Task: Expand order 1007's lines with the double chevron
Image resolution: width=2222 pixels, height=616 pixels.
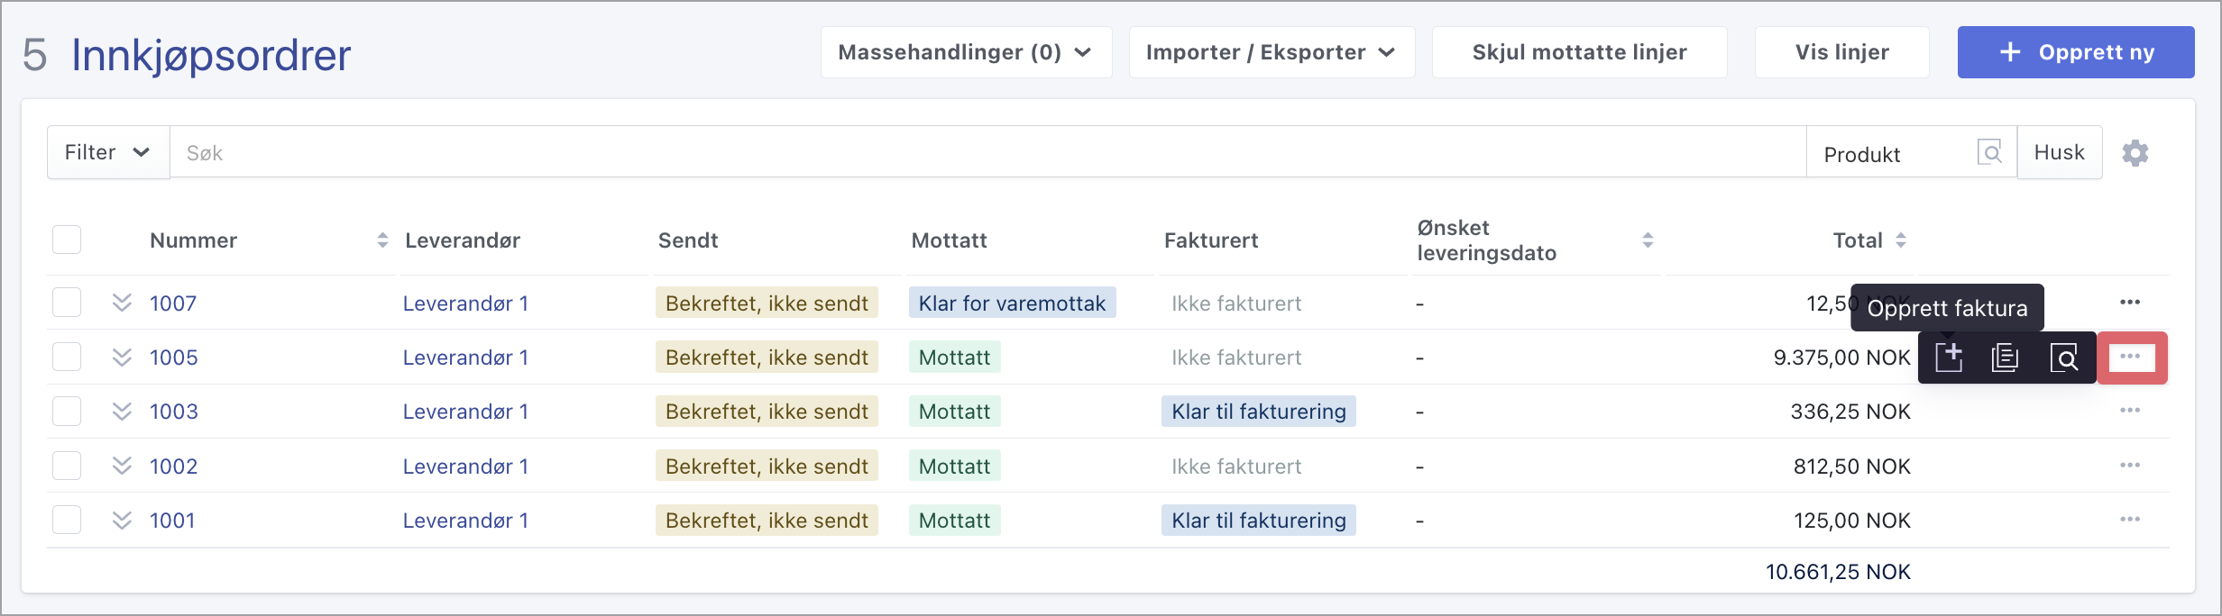Action: 122,303
